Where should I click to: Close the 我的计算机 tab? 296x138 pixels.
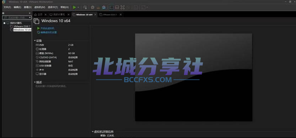(x=68, y=15)
